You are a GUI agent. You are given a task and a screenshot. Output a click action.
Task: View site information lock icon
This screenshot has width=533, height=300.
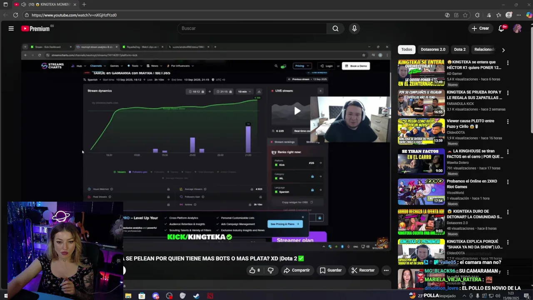pos(27,15)
